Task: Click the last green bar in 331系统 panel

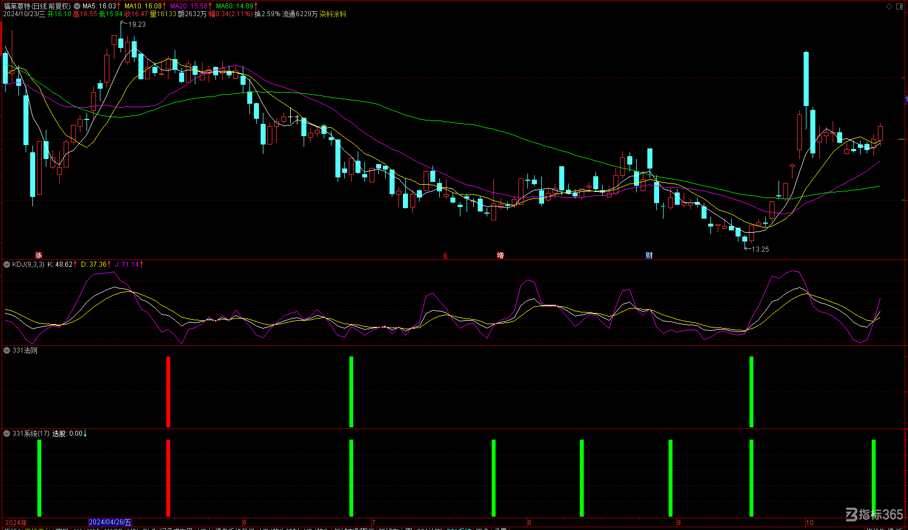Action: click(873, 478)
